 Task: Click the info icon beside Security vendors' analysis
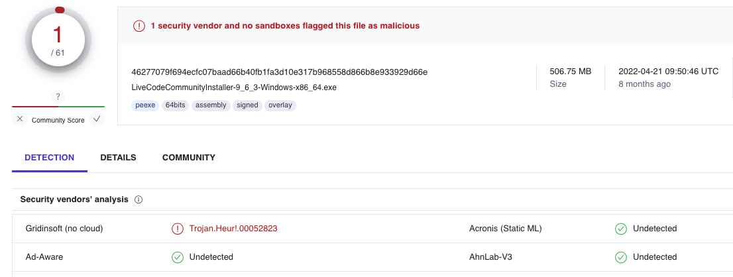pos(139,199)
